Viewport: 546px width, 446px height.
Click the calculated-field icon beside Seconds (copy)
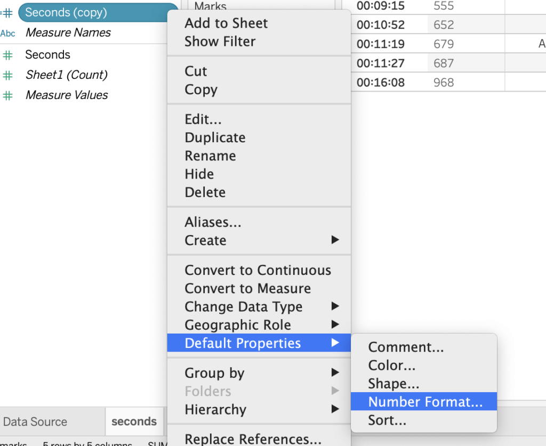point(7,13)
